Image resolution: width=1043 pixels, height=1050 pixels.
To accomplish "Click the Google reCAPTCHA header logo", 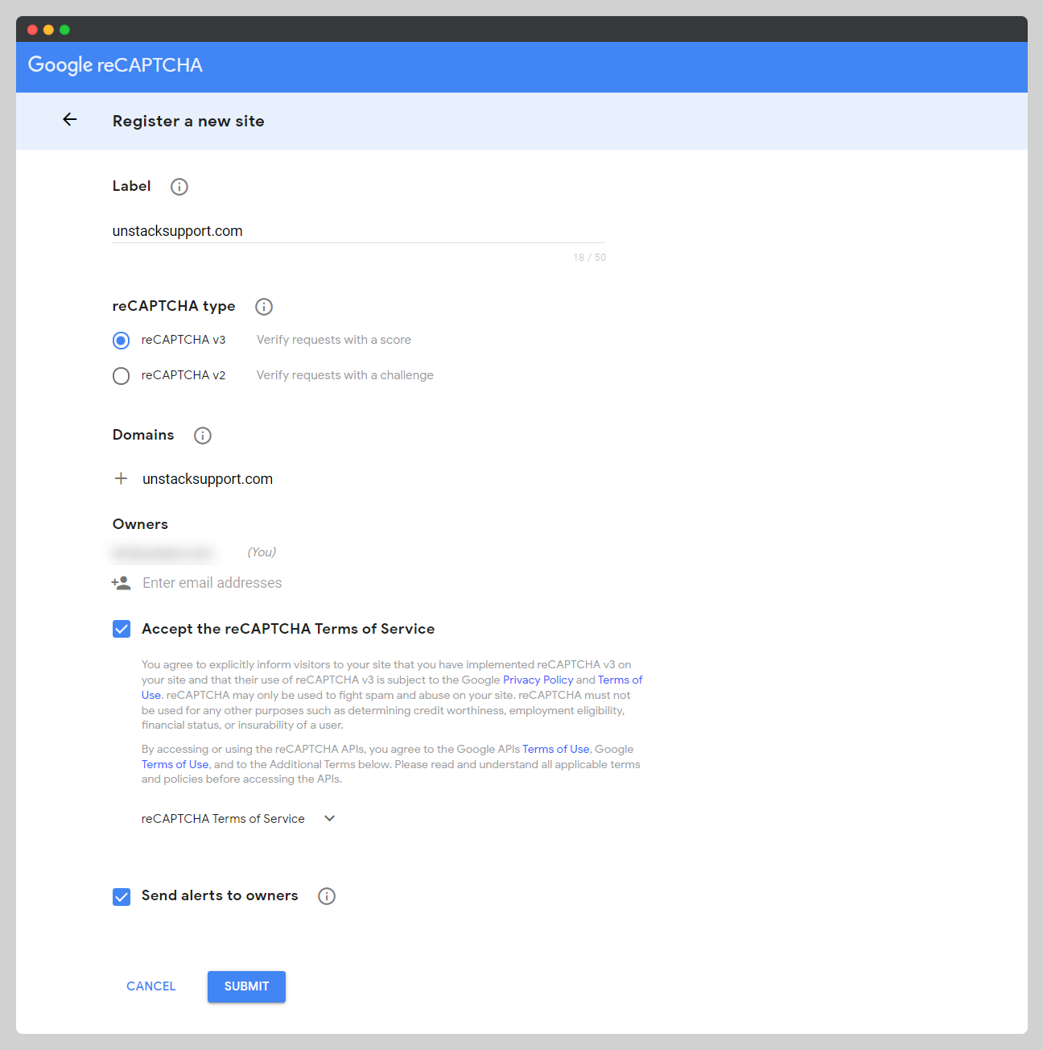I will [x=115, y=64].
